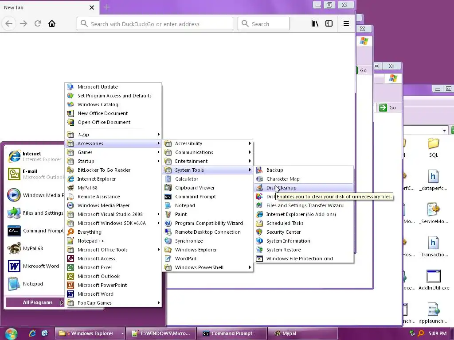Image resolution: width=454 pixels, height=340 pixels.
Task: Open Synchronize icon
Action: click(x=168, y=241)
